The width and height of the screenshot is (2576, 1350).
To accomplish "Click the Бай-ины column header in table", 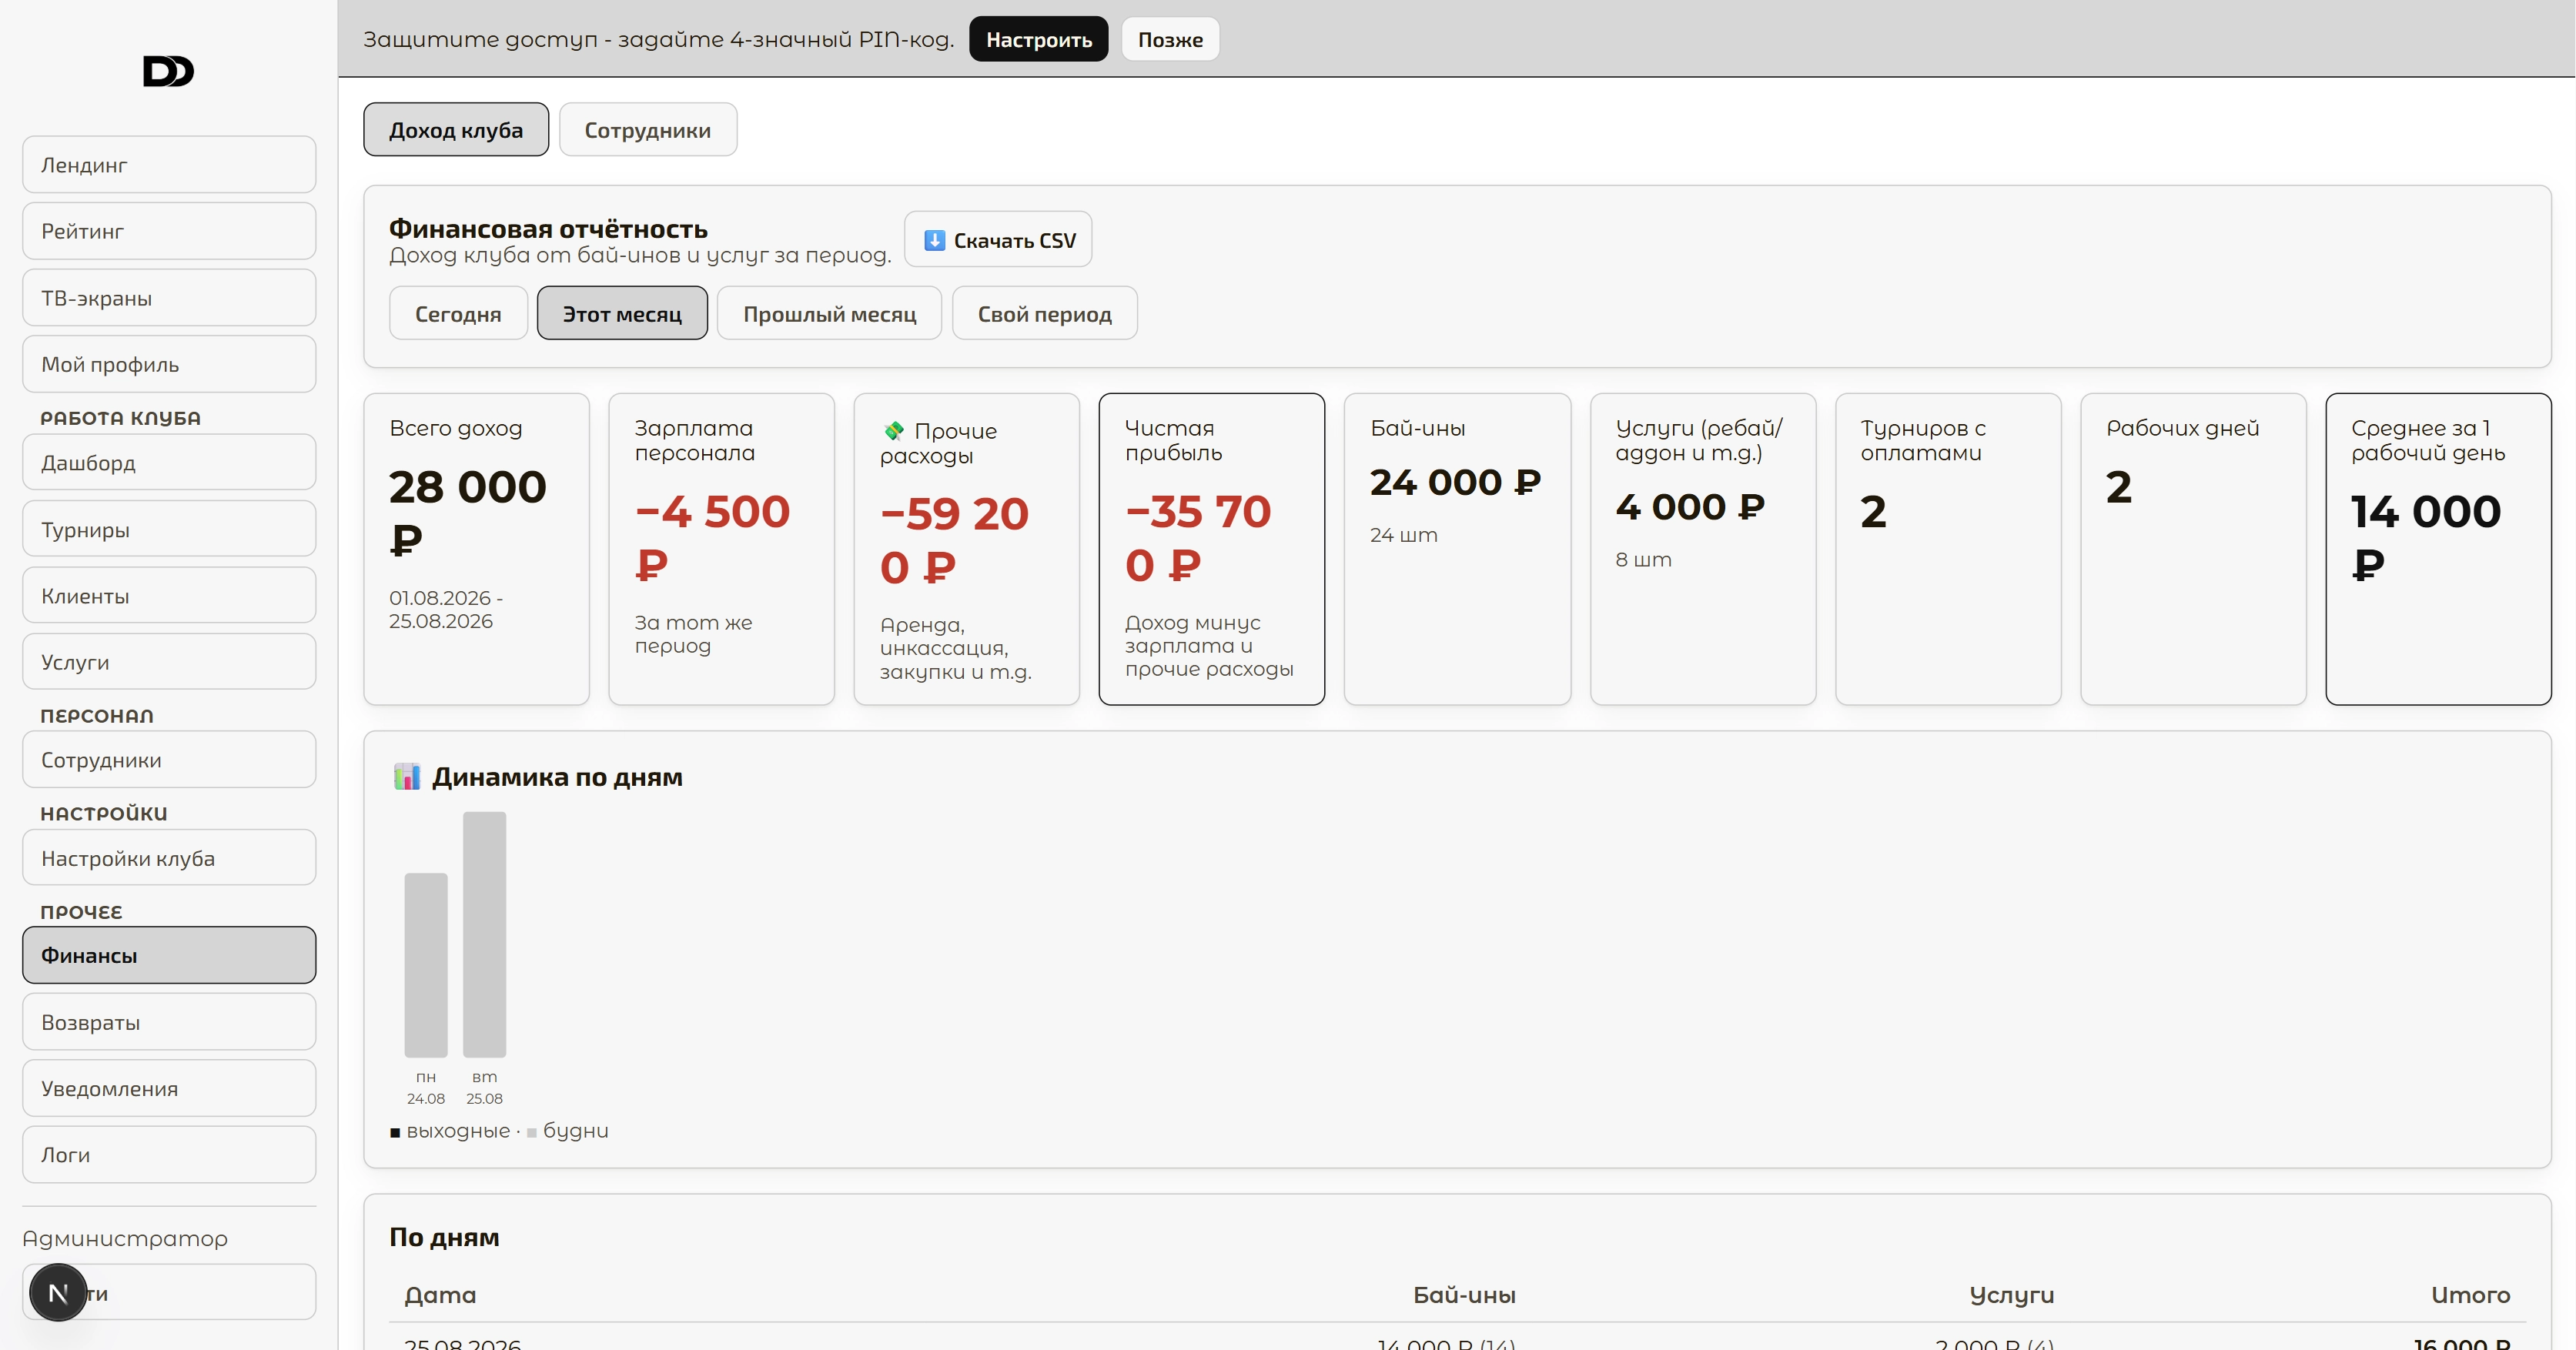I will point(1464,1295).
